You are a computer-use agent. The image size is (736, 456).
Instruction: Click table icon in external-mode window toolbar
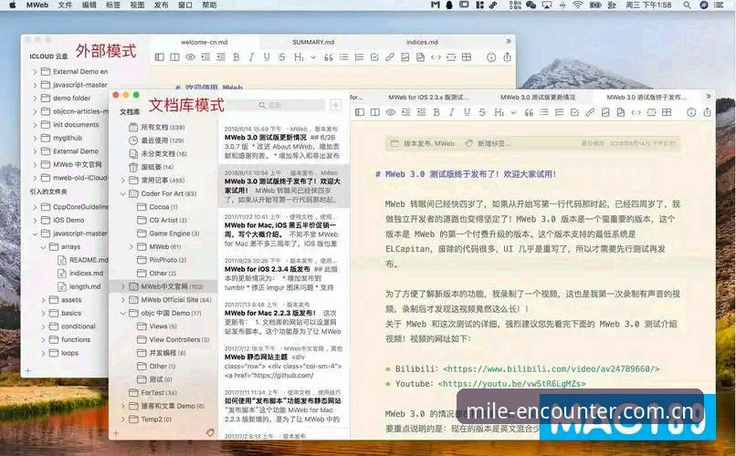(x=466, y=57)
